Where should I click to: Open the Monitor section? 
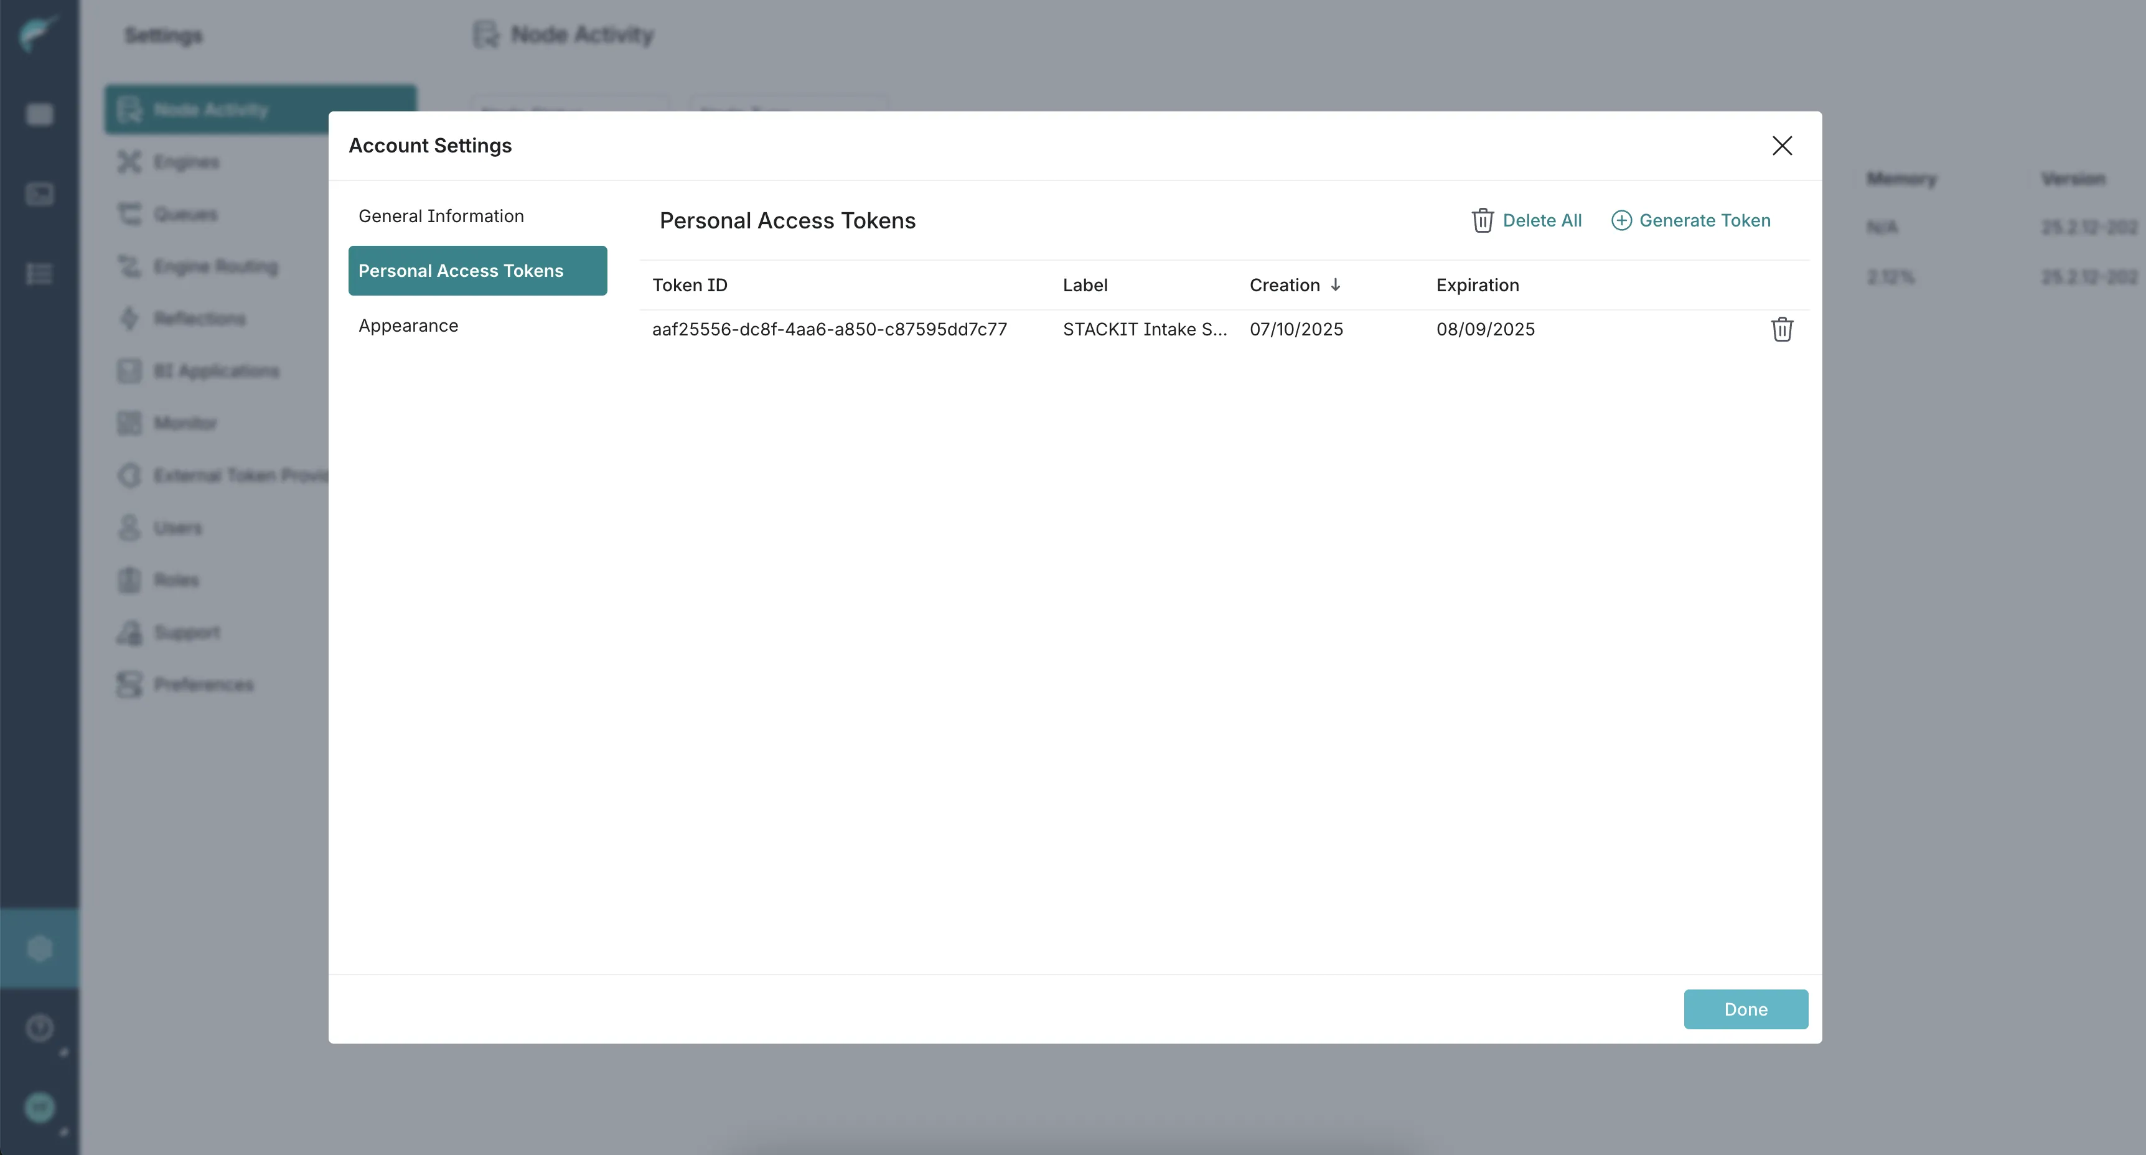point(185,423)
